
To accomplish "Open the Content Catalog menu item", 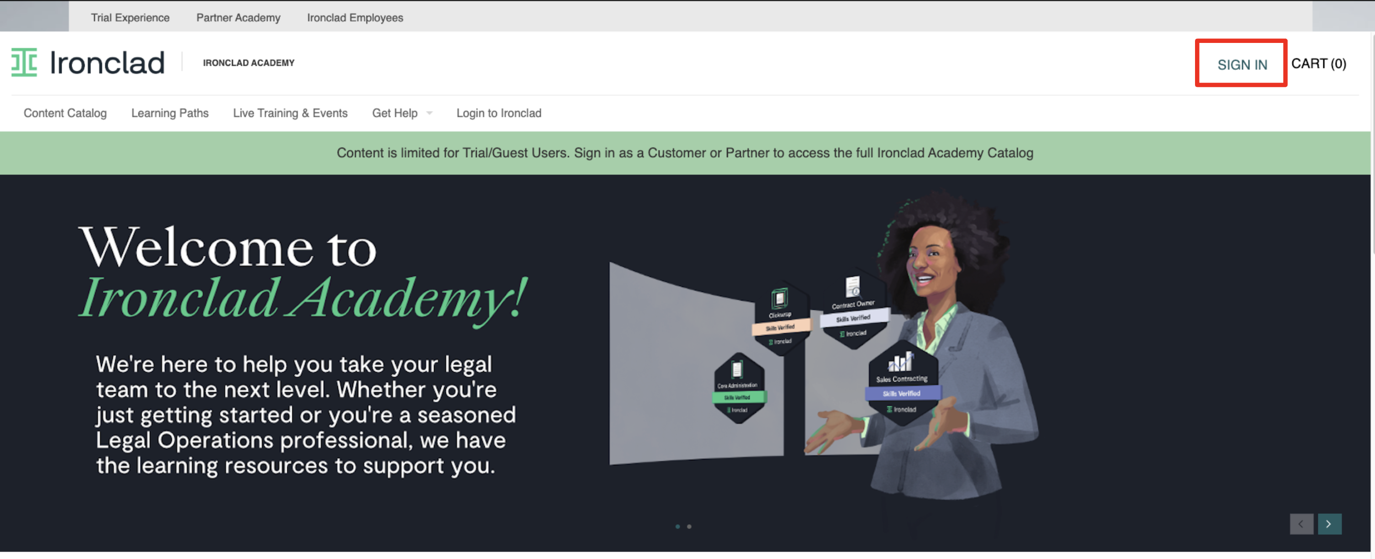I will pyautogui.click(x=65, y=113).
